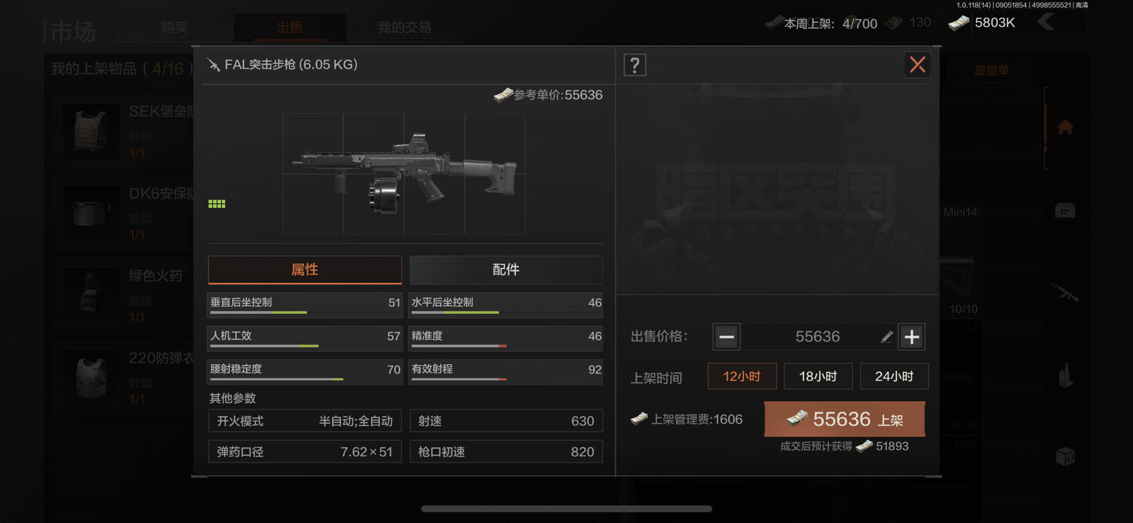Image resolution: width=1133 pixels, height=523 pixels.
Task: Select 12小时 listing duration
Action: click(742, 376)
